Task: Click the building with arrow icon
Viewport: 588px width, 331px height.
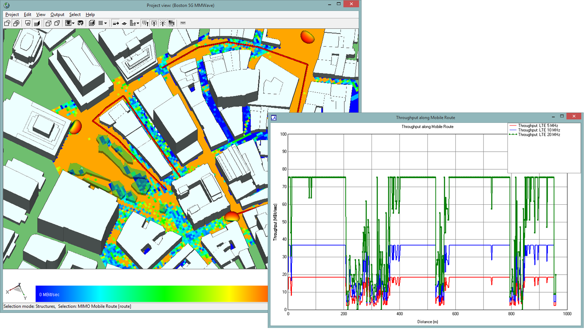Action: point(133,23)
